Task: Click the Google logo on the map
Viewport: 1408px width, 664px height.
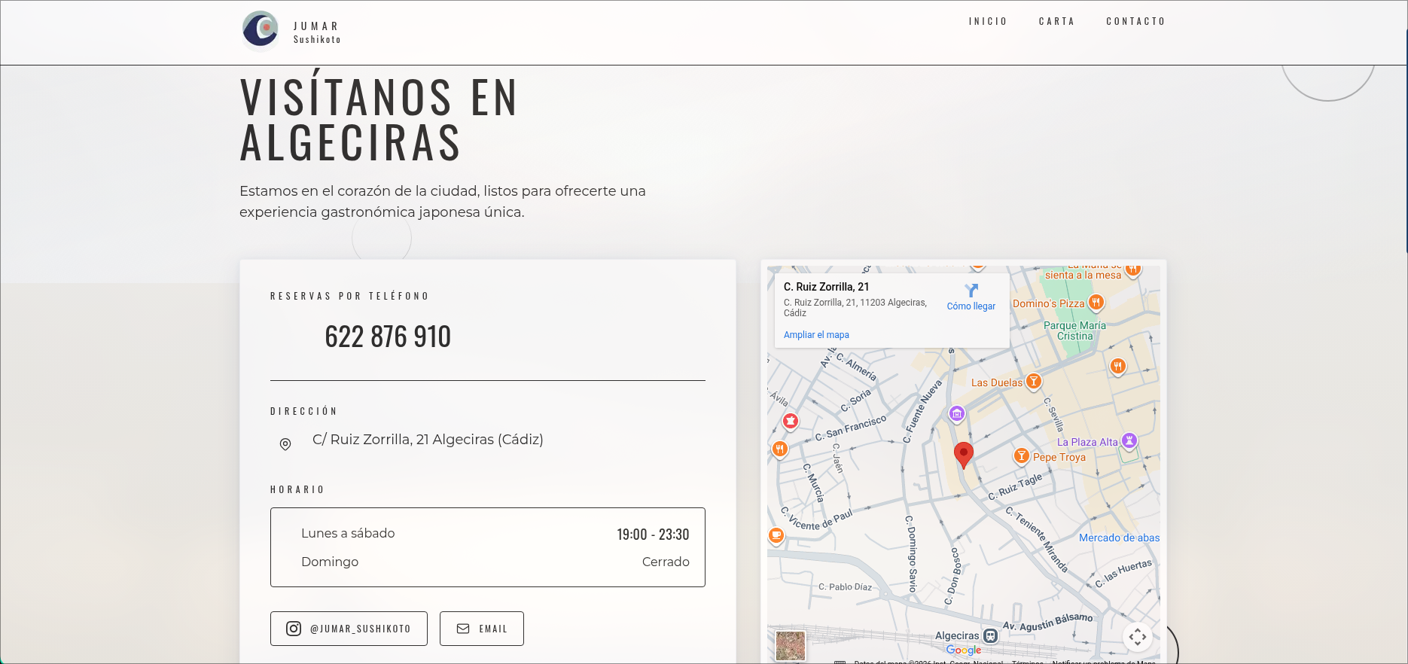Action: [x=964, y=650]
